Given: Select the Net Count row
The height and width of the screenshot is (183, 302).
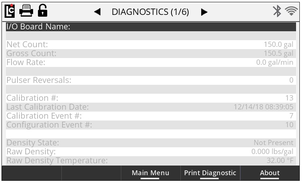Looking at the screenshot, I should pyautogui.click(x=150, y=45).
